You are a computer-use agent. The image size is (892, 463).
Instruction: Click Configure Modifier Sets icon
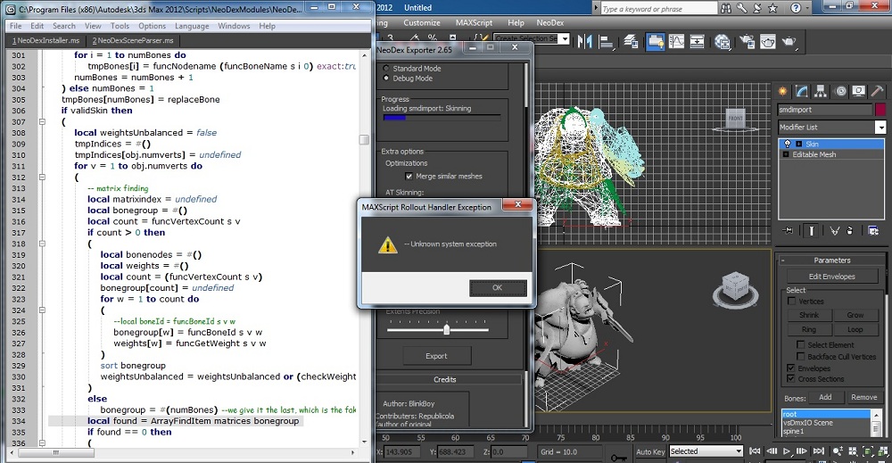pos(873,230)
